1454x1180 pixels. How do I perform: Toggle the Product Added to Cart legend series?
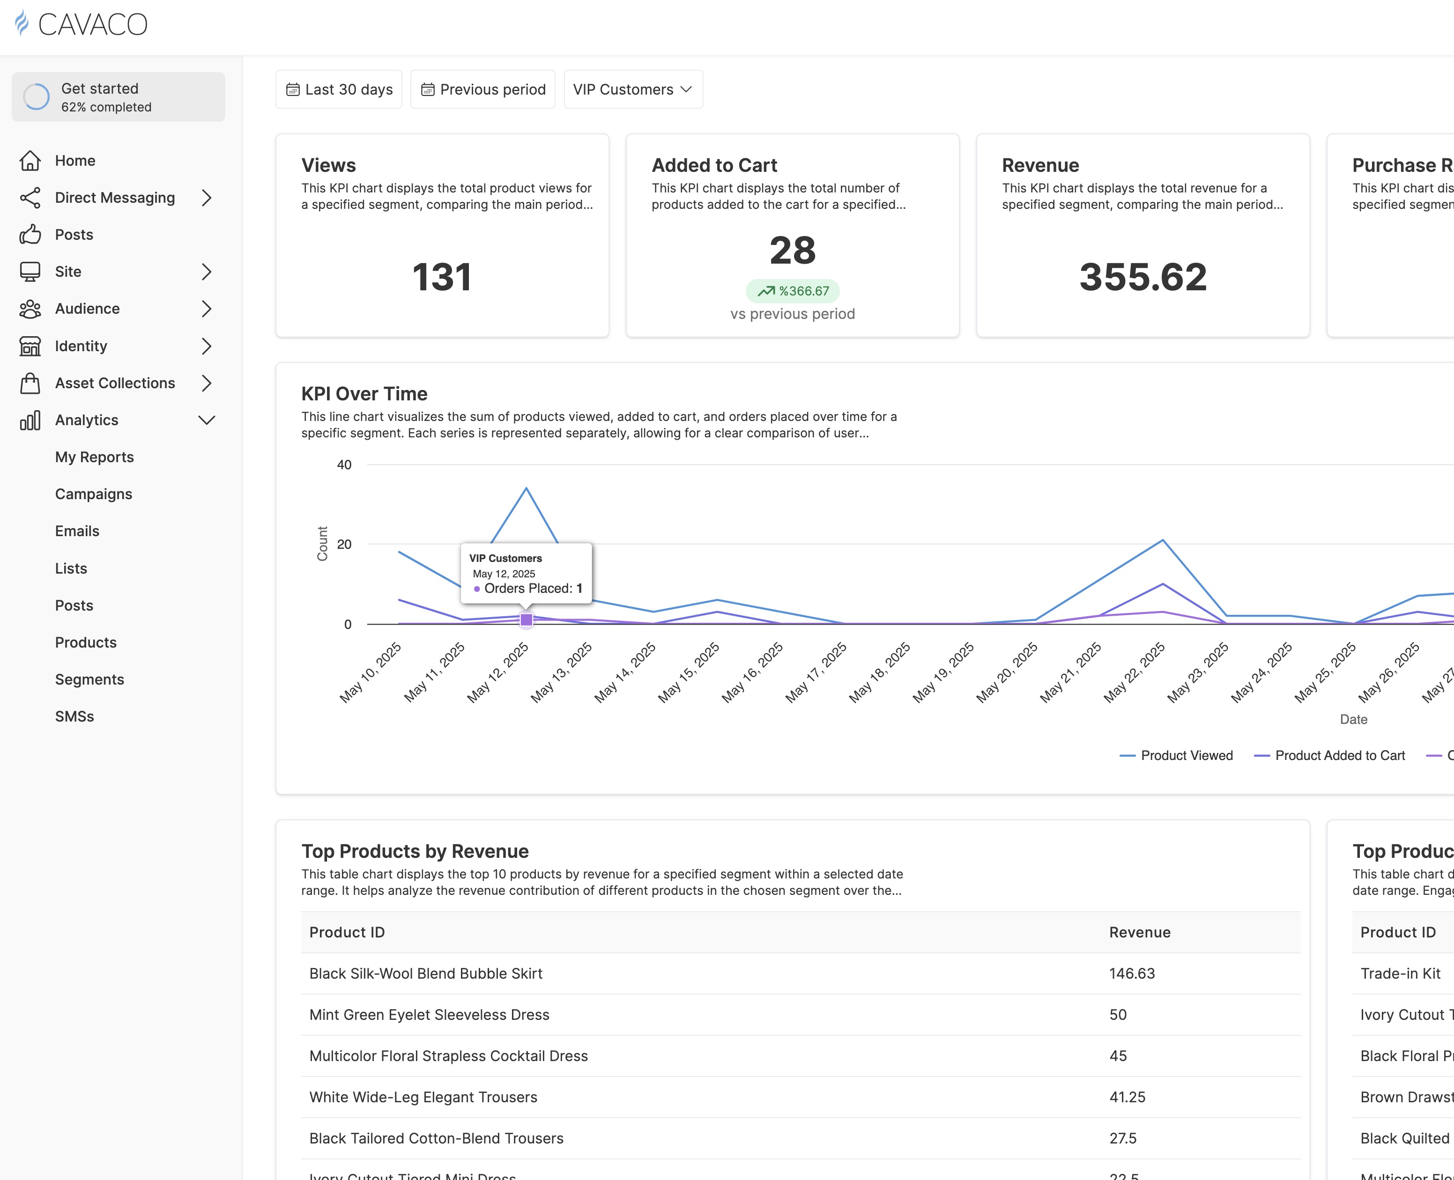(x=1329, y=755)
